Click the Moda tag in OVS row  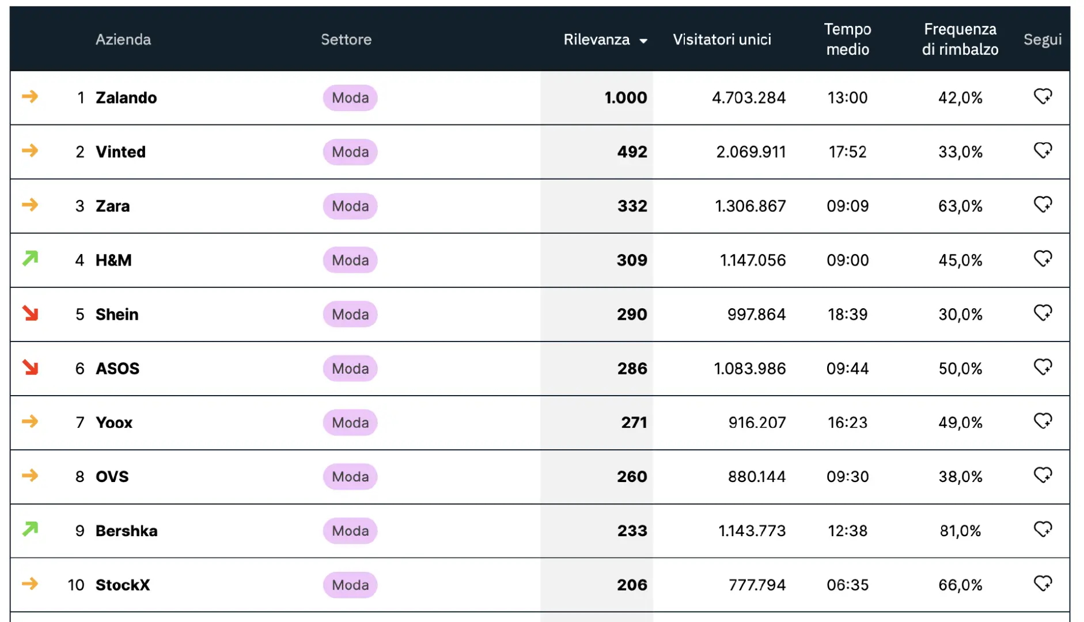[x=350, y=476]
